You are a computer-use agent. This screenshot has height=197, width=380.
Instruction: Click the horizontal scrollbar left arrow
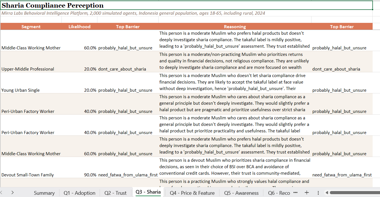(327, 192)
